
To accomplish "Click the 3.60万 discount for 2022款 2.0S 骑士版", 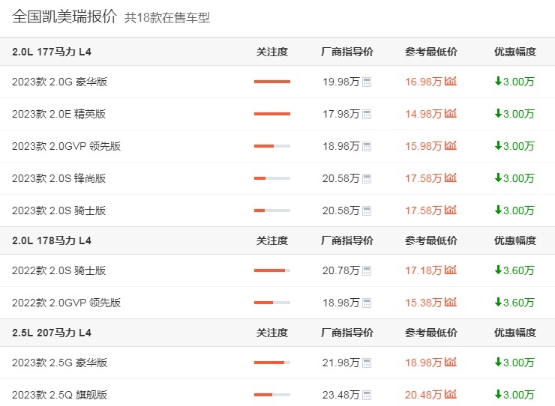I will (514, 270).
